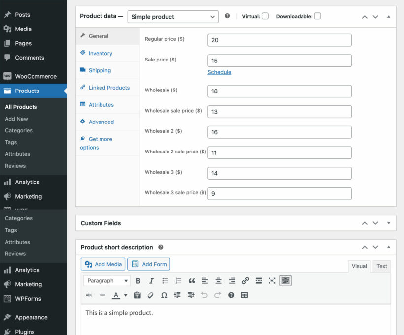Viewport: 404px width, 335px height.
Task: Click the Add Form button
Action: [x=148, y=264]
